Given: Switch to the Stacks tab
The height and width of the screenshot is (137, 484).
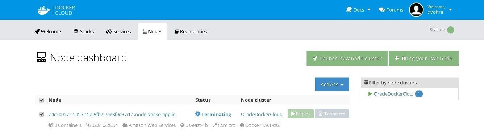Looking at the screenshot, I should [84, 31].
